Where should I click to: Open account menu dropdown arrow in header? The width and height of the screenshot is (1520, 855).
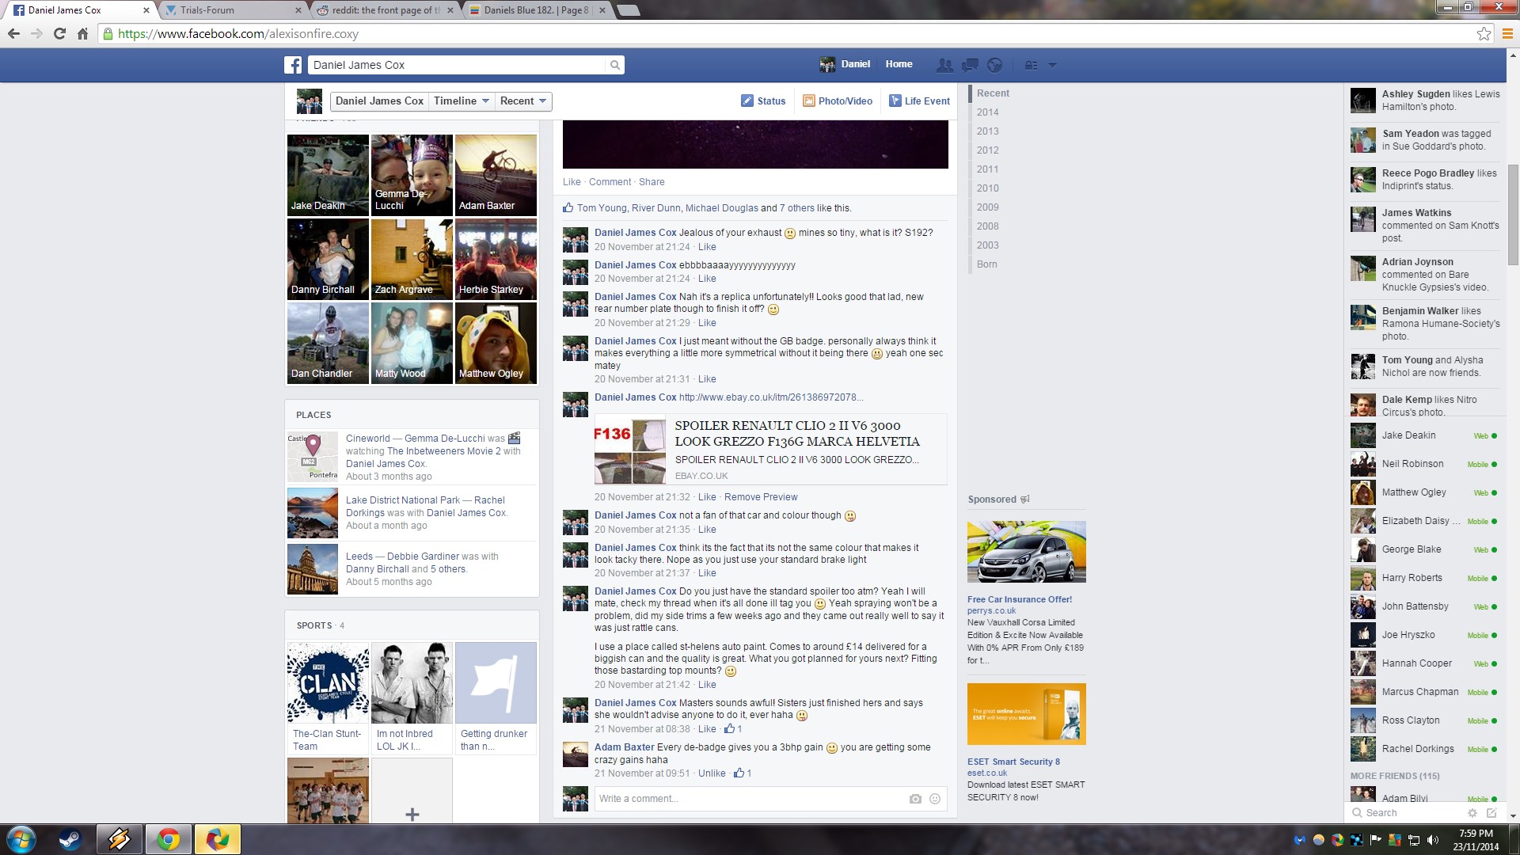click(x=1052, y=65)
